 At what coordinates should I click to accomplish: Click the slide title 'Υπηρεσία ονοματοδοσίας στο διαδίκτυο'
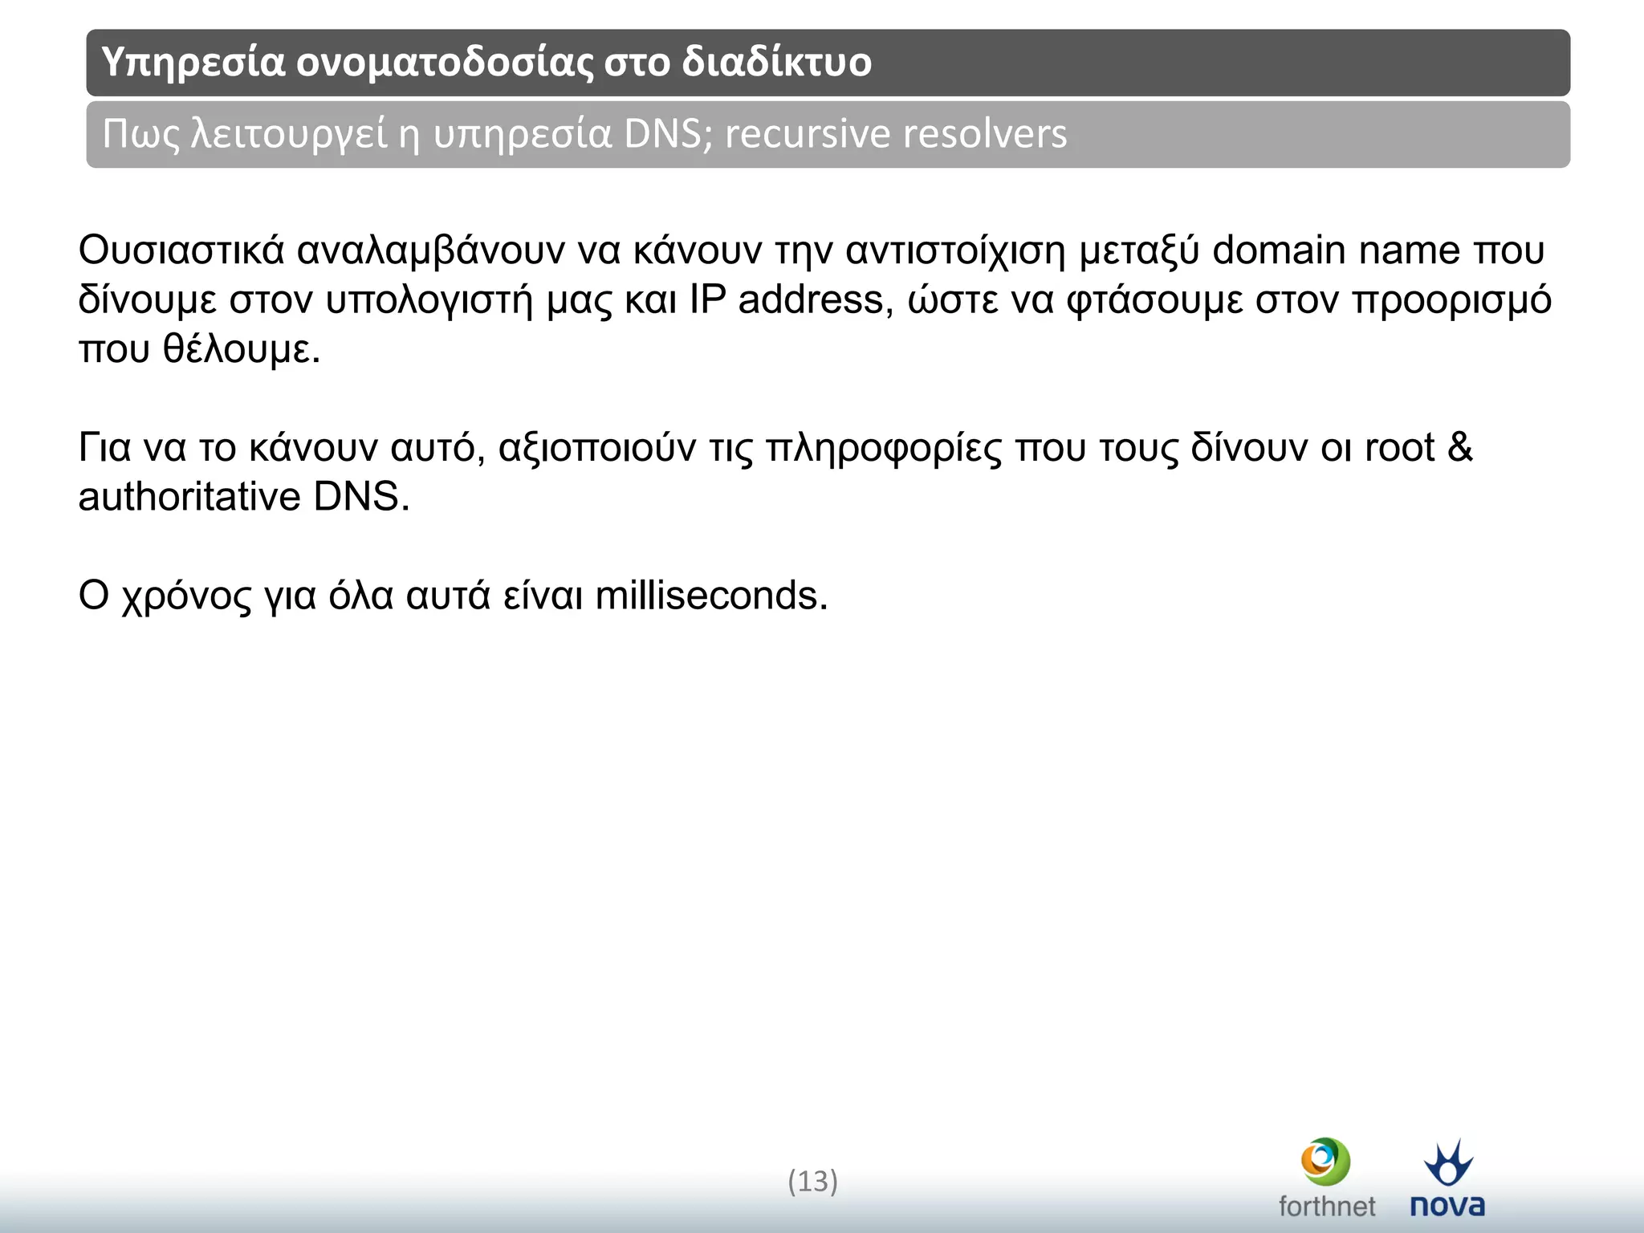point(486,62)
